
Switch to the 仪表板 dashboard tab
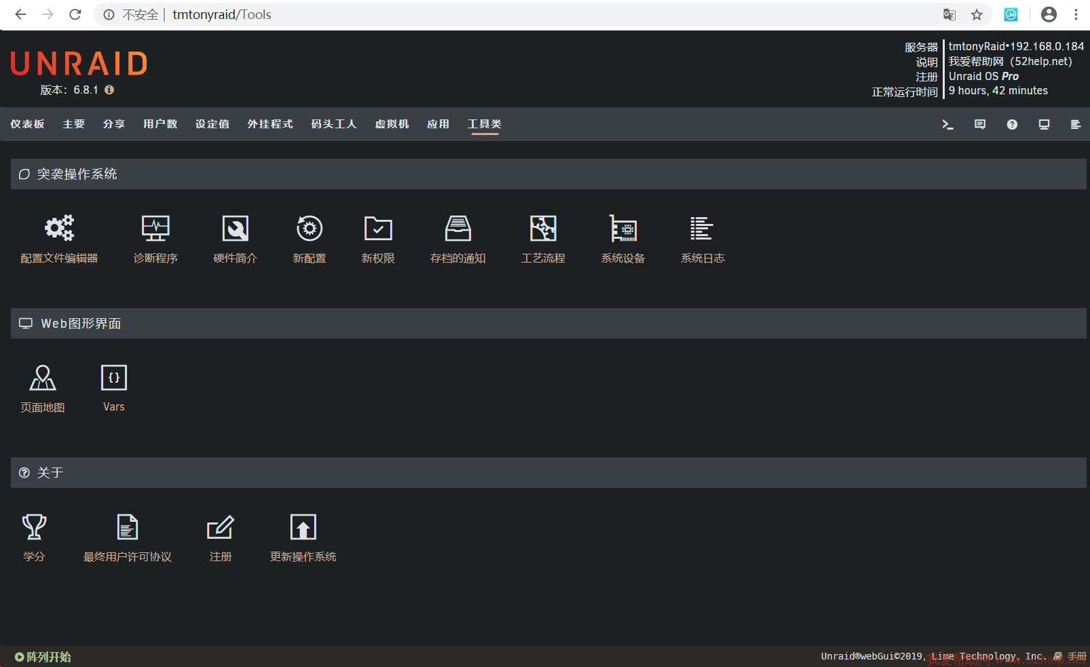tap(27, 124)
